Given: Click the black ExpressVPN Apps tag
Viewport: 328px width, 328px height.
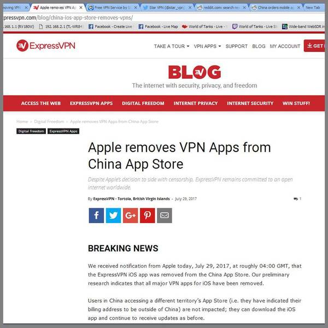Looking at the screenshot, I should coord(63,131).
